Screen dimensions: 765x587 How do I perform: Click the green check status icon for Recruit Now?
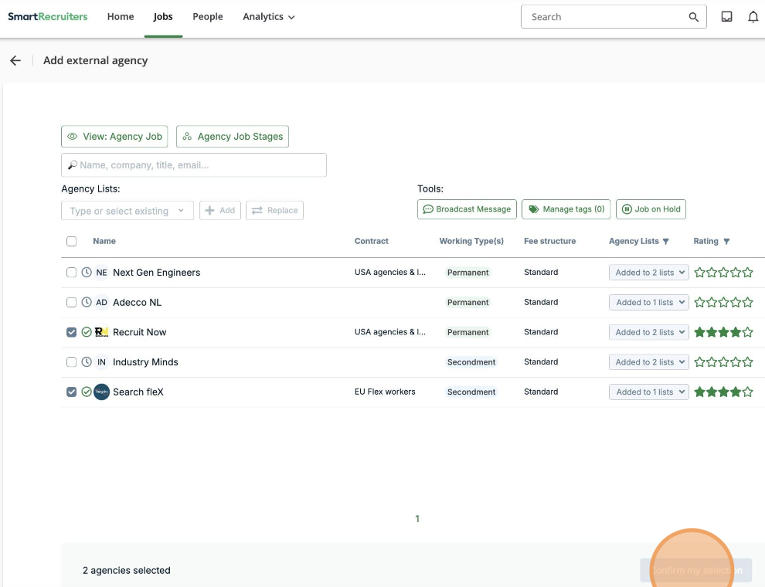87,332
